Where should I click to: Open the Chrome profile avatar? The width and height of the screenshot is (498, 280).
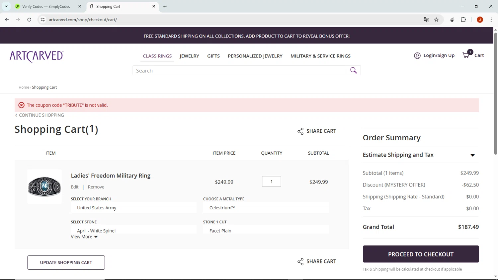480,20
